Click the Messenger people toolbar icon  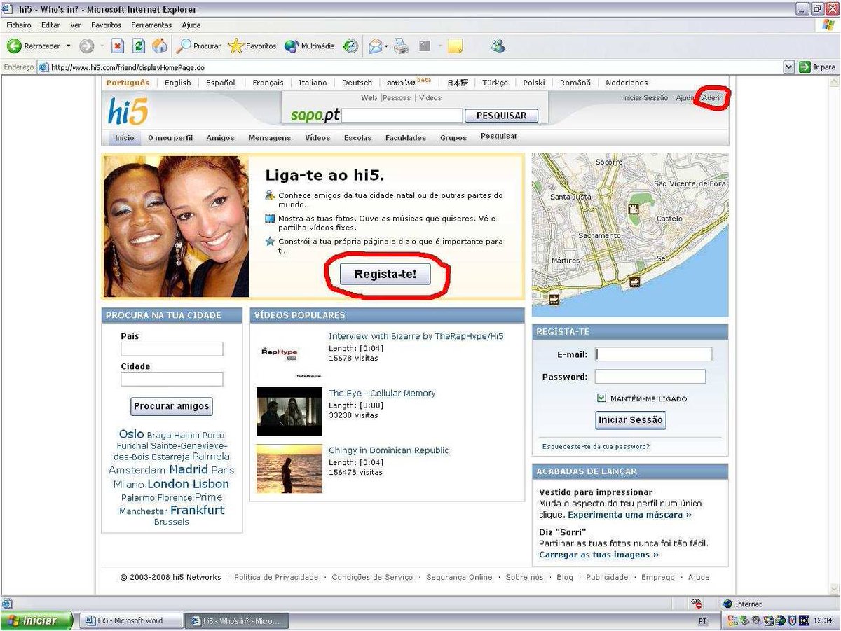tap(498, 46)
